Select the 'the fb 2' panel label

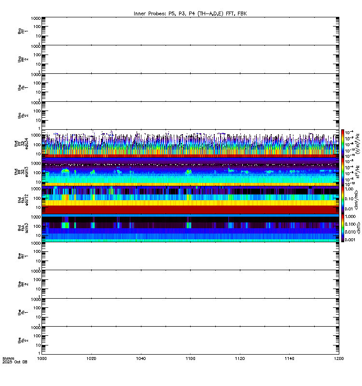pos(23,341)
